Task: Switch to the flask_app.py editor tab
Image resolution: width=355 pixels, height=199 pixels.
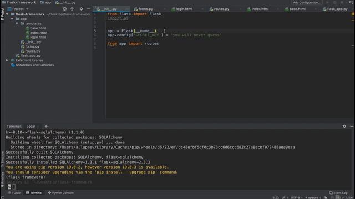Action: (x=335, y=9)
